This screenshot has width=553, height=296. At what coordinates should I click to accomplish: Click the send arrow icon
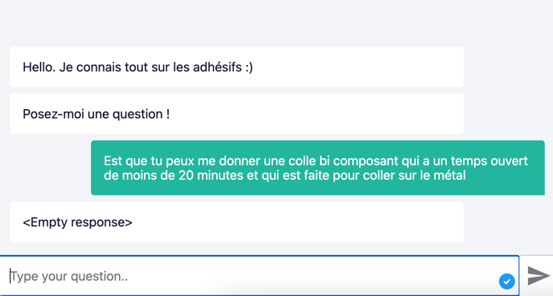click(x=539, y=276)
